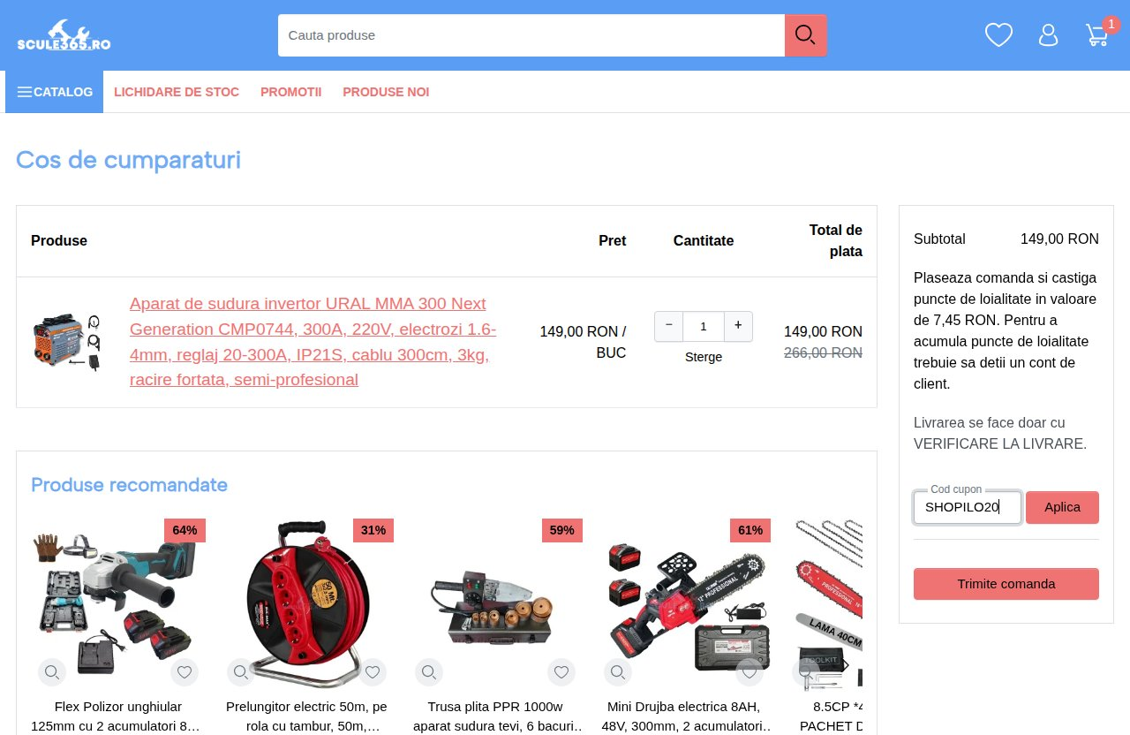Open the Mini Drujba electrica 8AH title link
This screenshot has height=735, width=1130.
pyautogui.click(x=683, y=716)
